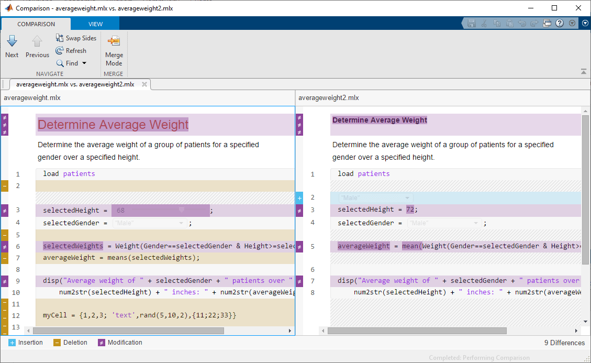591x363 pixels.
Task: Click the Save icon in quick access toolbar
Action: coord(472,23)
